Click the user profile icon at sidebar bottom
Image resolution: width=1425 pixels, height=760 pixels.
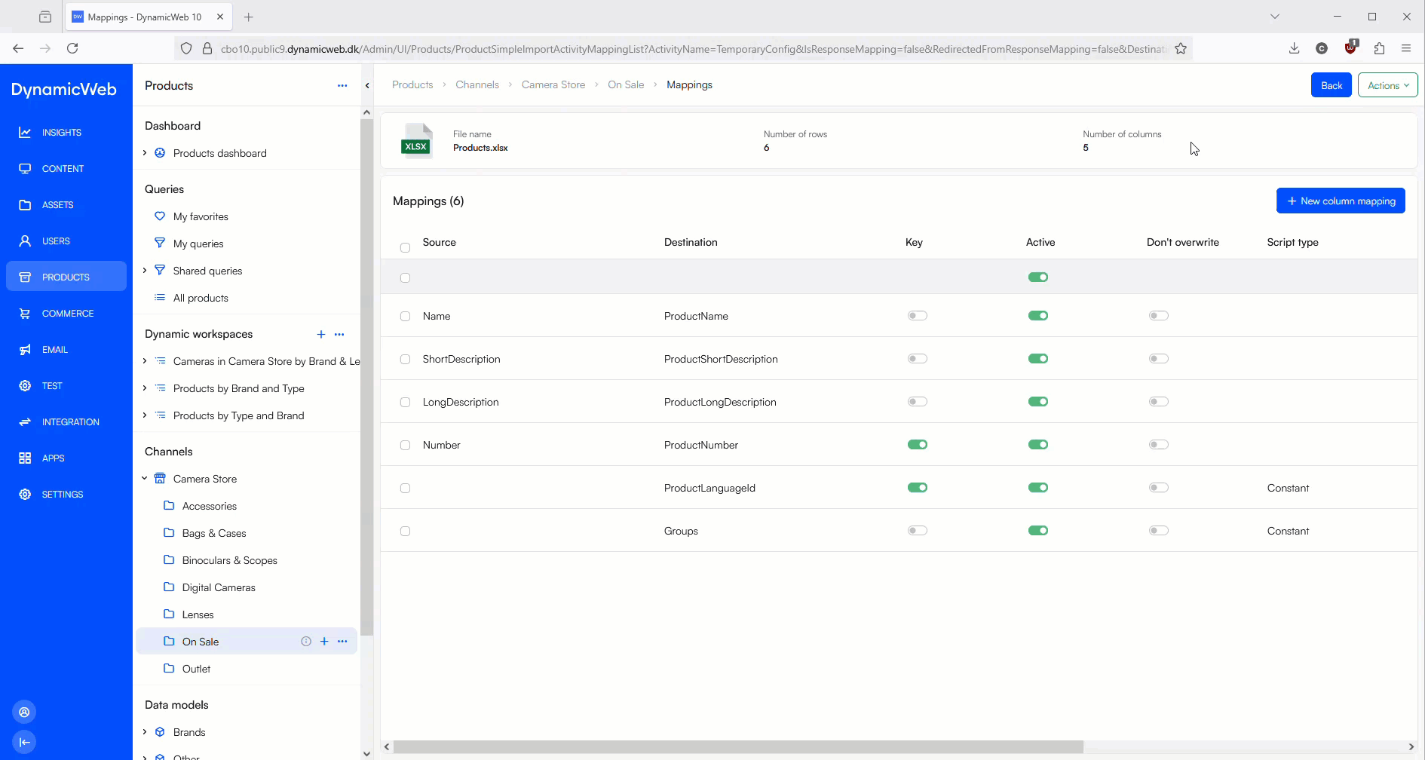[x=24, y=712]
